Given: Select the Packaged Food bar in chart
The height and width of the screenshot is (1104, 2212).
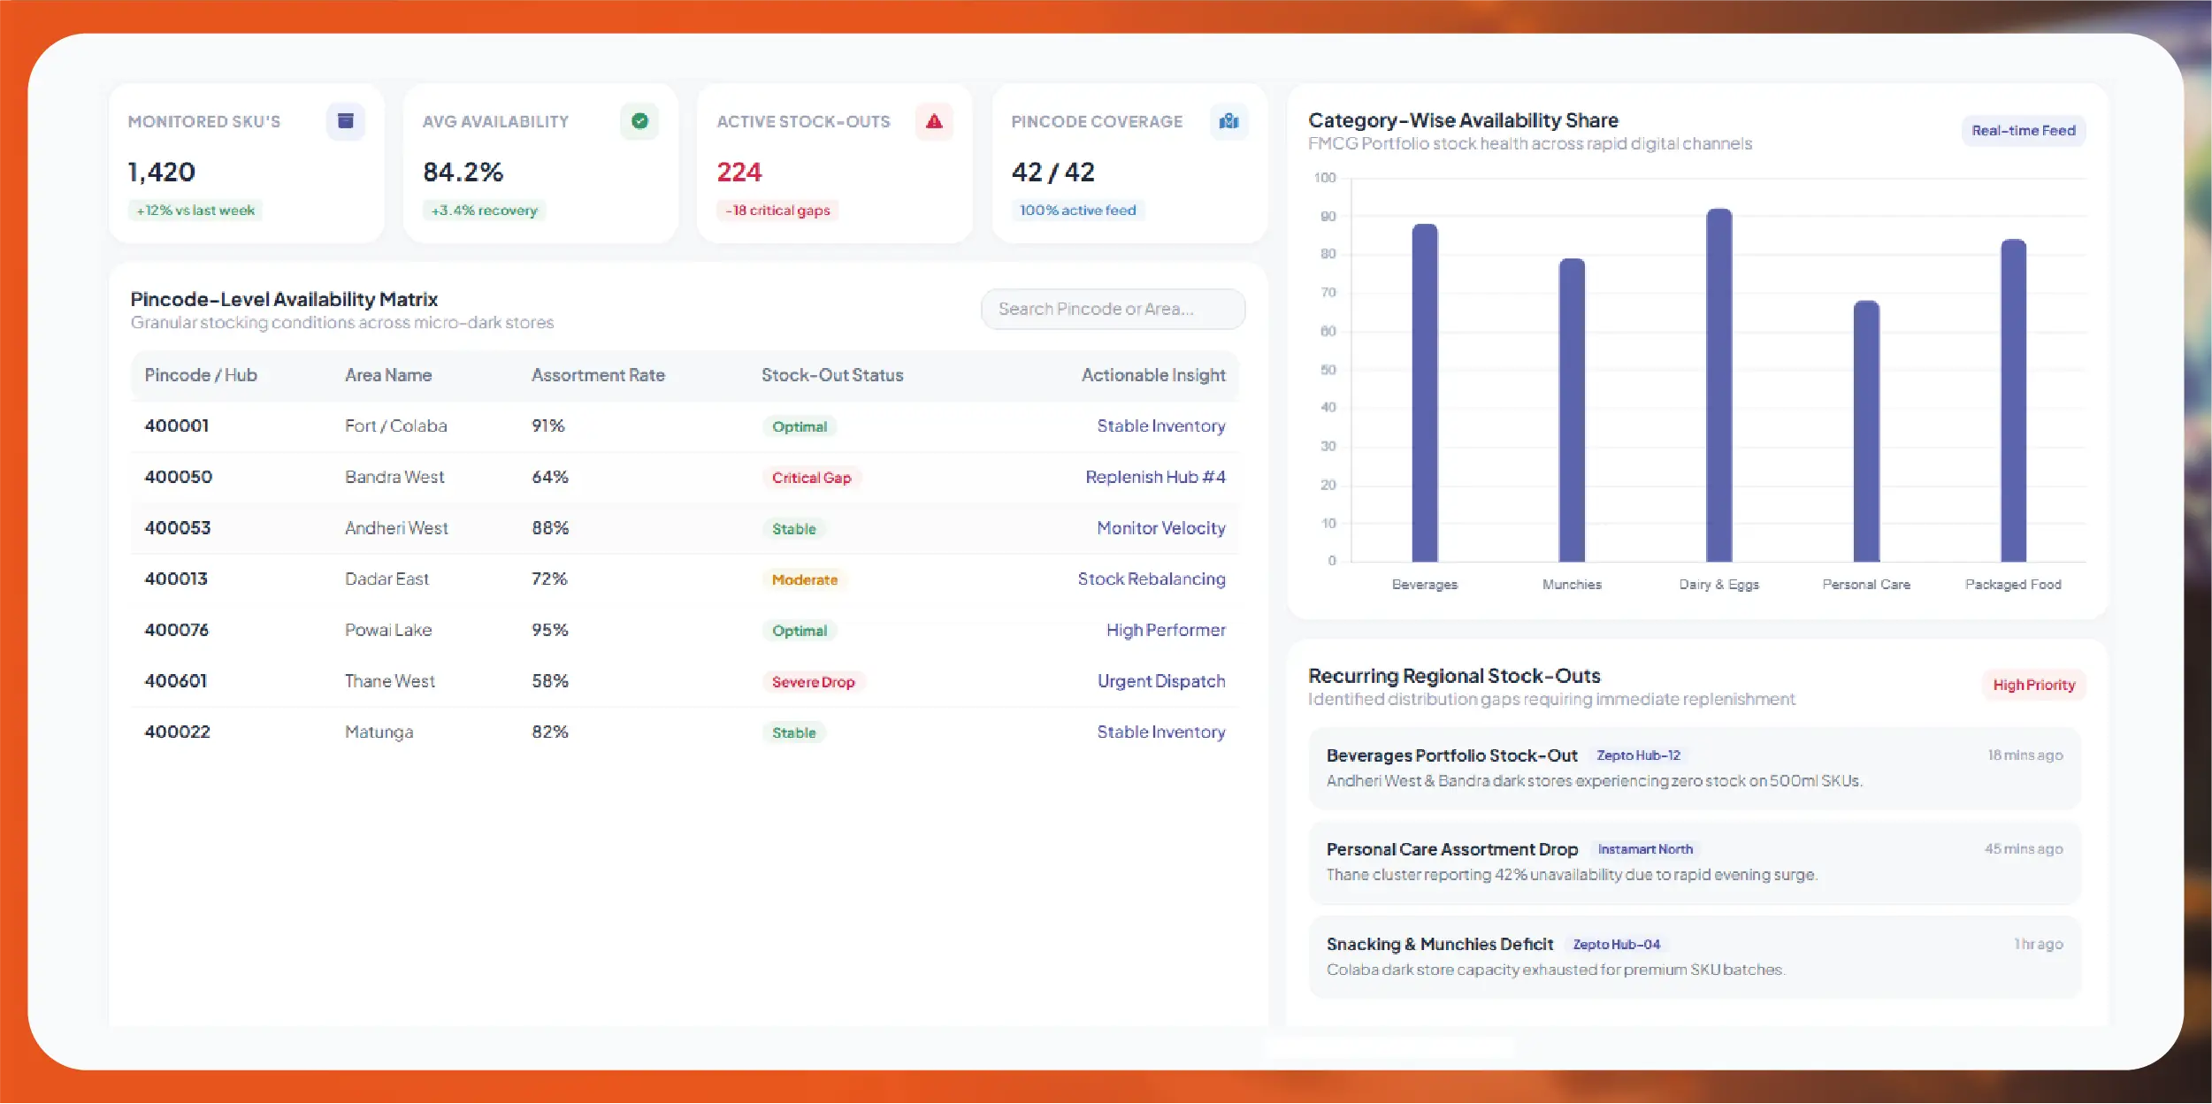Looking at the screenshot, I should (x=2012, y=401).
